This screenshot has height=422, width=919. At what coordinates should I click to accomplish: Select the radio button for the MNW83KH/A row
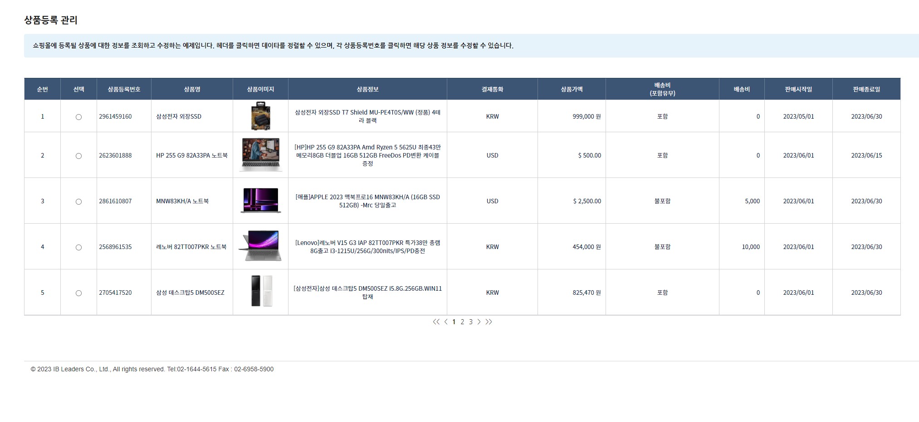click(78, 201)
